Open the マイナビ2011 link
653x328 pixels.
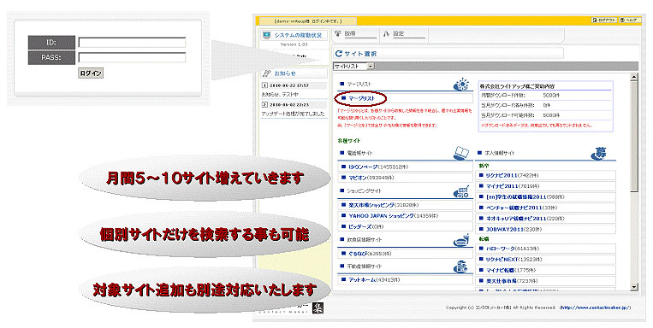(x=502, y=186)
